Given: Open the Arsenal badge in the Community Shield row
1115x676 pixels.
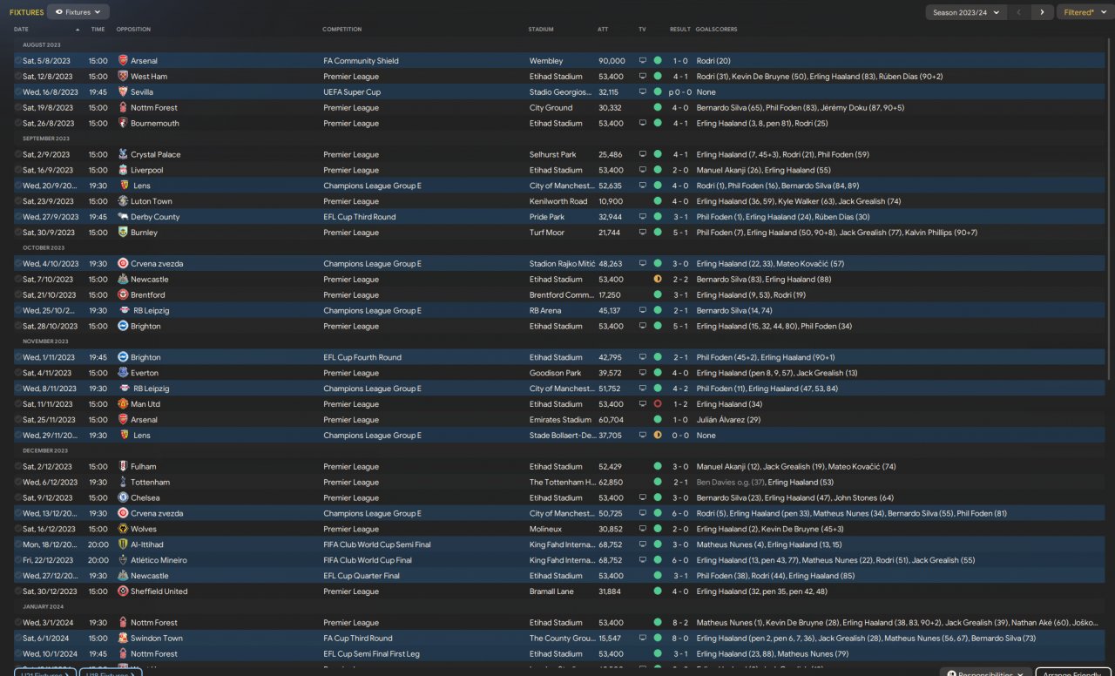Looking at the screenshot, I should (123, 61).
